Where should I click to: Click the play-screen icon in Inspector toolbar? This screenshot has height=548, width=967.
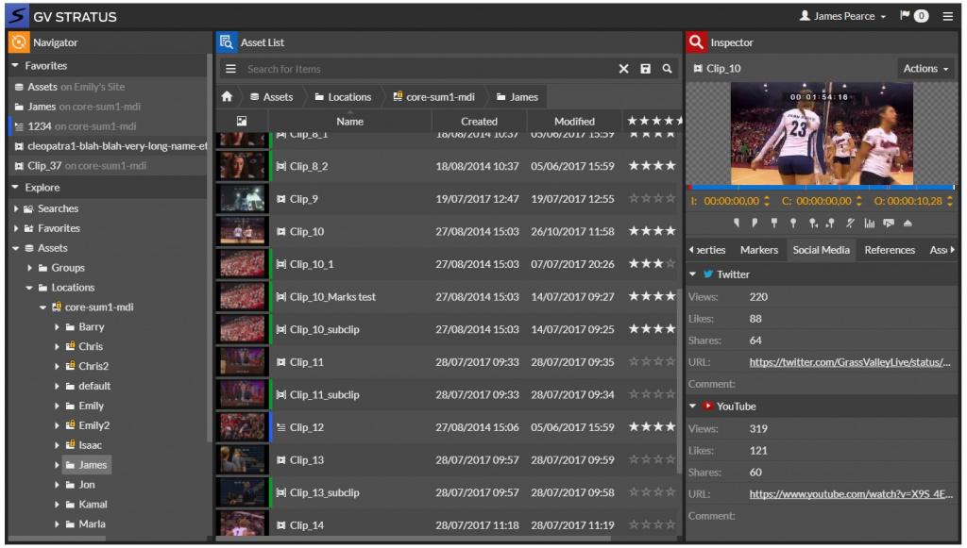(x=888, y=223)
